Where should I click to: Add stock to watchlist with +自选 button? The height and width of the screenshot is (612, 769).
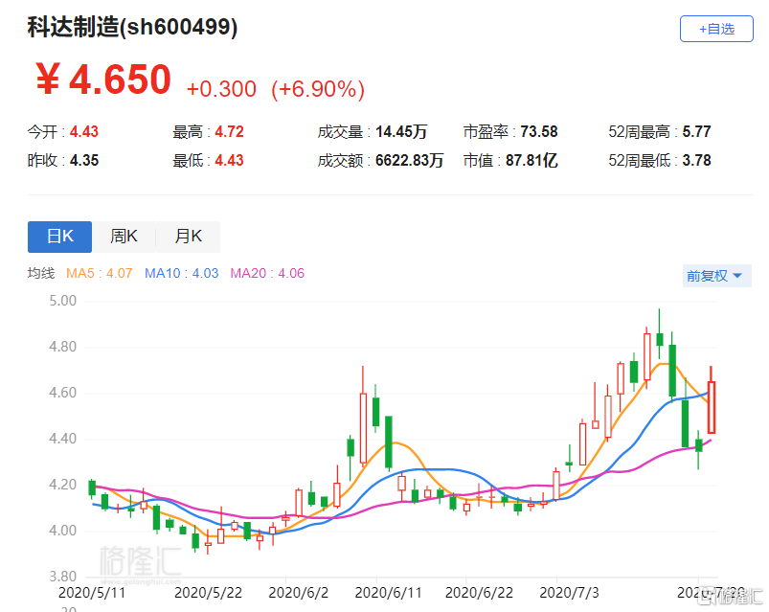(716, 29)
